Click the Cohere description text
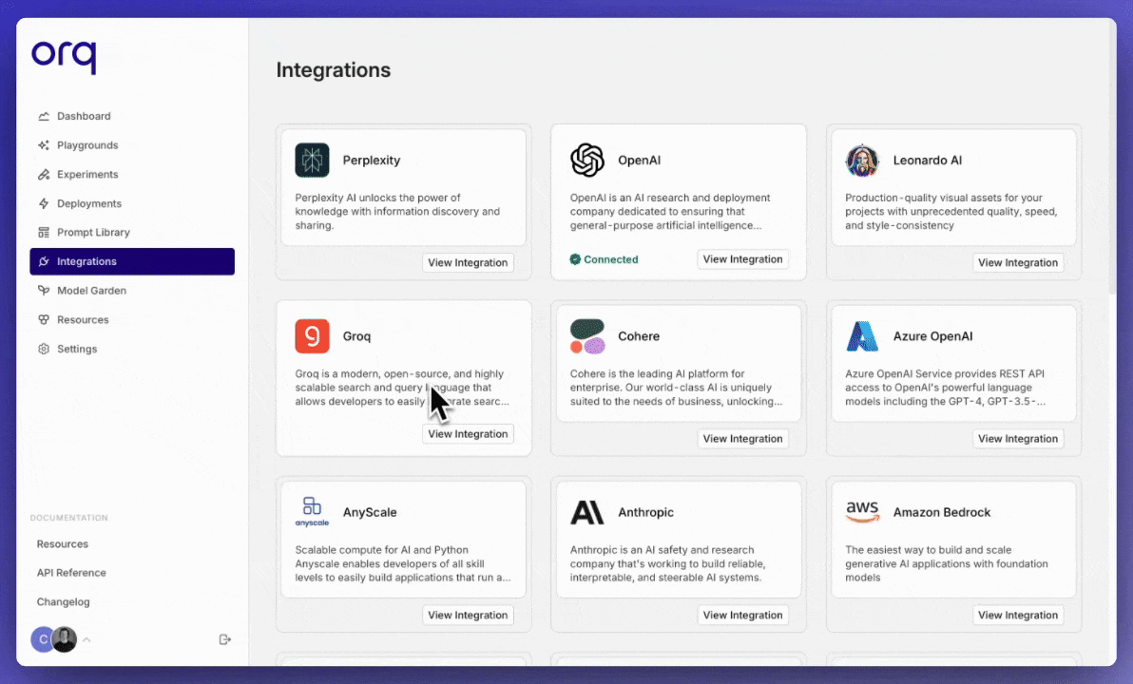The width and height of the screenshot is (1133, 684). 676,388
